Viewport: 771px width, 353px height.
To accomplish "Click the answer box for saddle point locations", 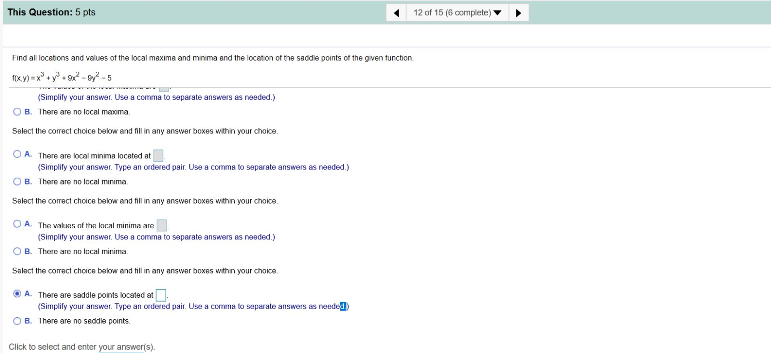I will tap(161, 295).
